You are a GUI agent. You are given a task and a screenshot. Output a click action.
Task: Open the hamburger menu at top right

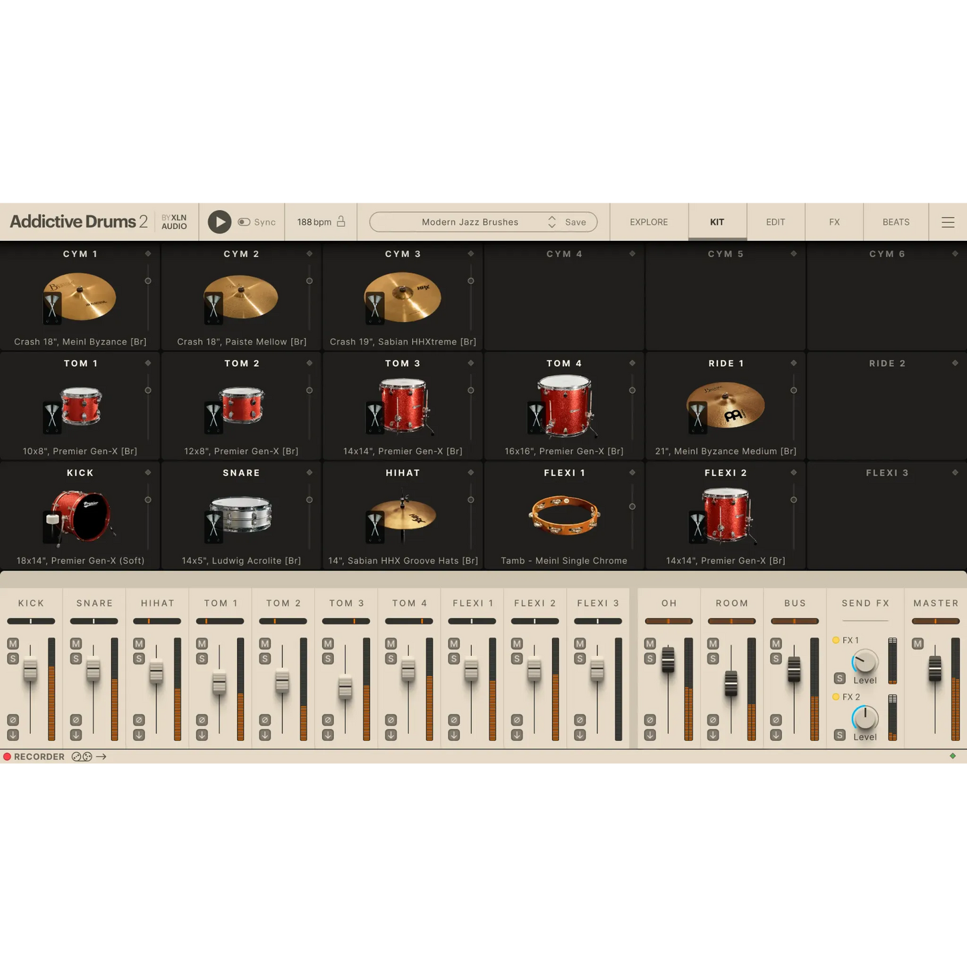[948, 222]
